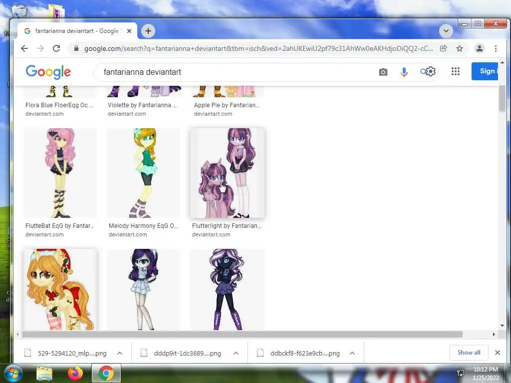The height and width of the screenshot is (383, 511).
Task: Open the tab search dropdown arrow
Action: coord(446,31)
